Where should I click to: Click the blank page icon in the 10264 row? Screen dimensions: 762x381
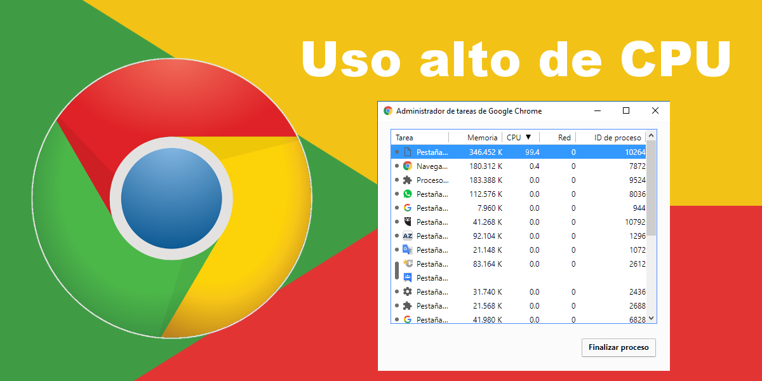[408, 152]
